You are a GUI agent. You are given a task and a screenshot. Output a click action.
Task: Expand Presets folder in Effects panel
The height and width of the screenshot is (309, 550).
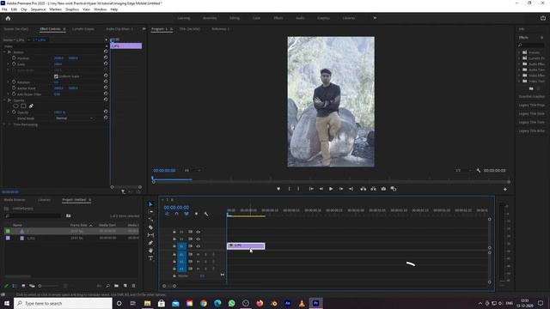coord(519,52)
